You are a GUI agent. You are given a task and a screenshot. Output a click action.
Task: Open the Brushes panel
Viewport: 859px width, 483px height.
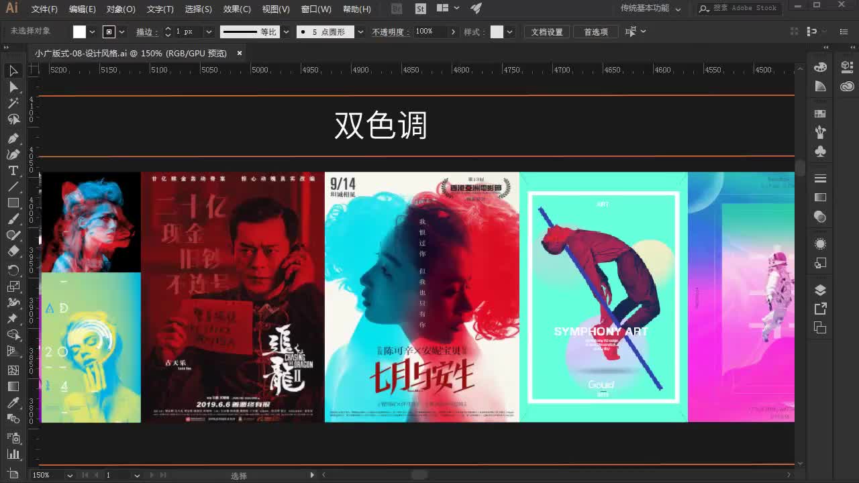[820, 133]
